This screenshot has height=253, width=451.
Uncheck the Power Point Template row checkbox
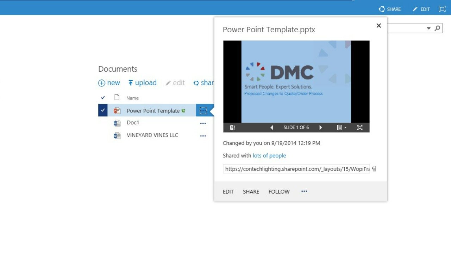103,110
